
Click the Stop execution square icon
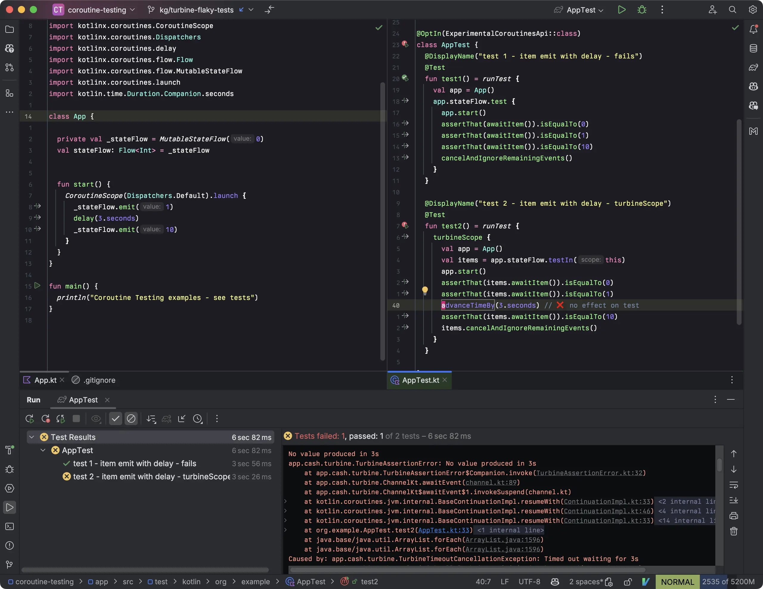coord(76,418)
